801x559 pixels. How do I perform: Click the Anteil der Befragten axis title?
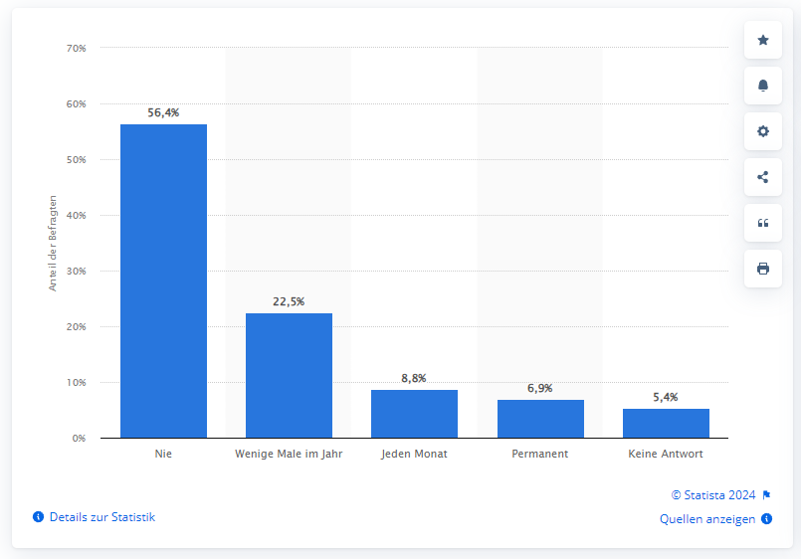(52, 243)
